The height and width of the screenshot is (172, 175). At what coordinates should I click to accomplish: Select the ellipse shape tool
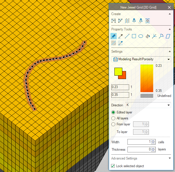[x=141, y=36]
